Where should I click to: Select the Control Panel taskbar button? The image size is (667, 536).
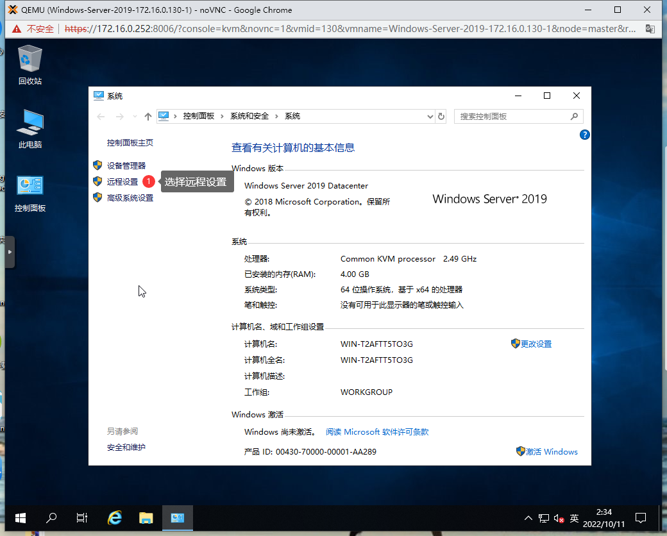[178, 518]
